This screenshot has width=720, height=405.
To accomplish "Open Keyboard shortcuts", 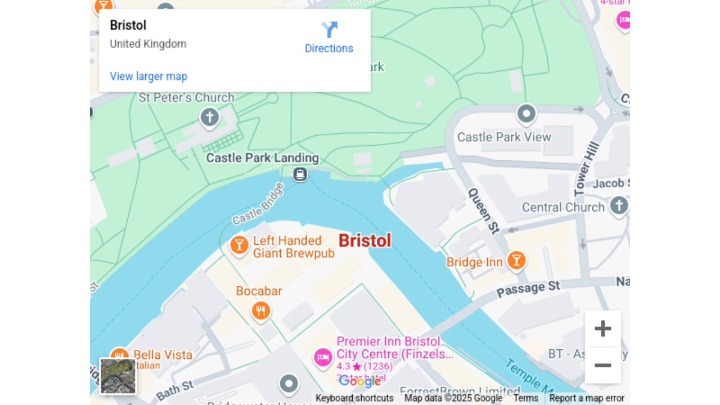I will (x=354, y=398).
